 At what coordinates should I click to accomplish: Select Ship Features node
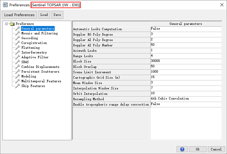[33, 86]
